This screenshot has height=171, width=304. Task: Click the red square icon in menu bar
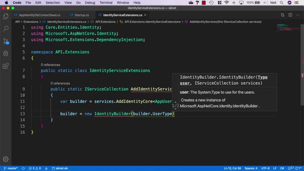tap(204, 2)
